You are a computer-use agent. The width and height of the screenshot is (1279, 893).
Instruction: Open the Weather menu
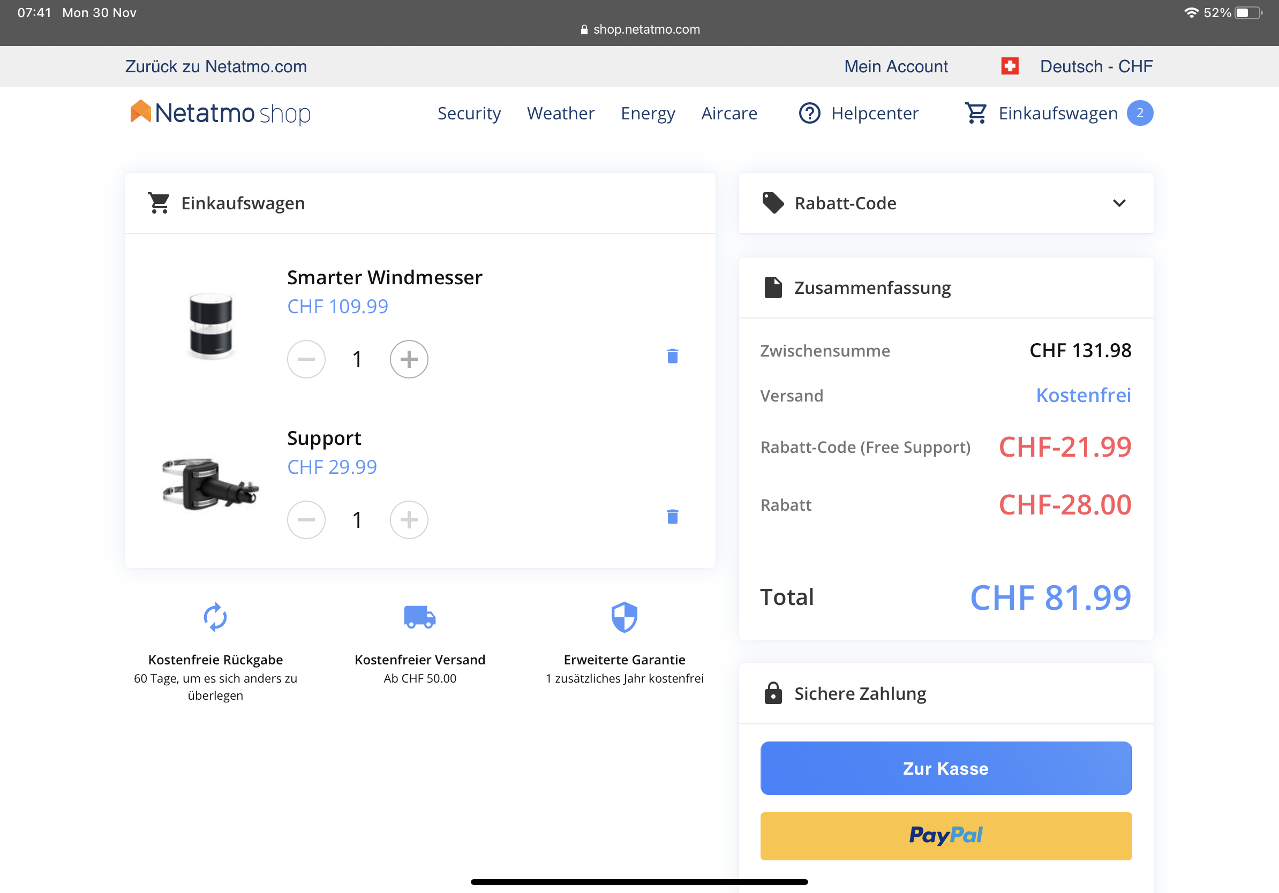point(560,113)
